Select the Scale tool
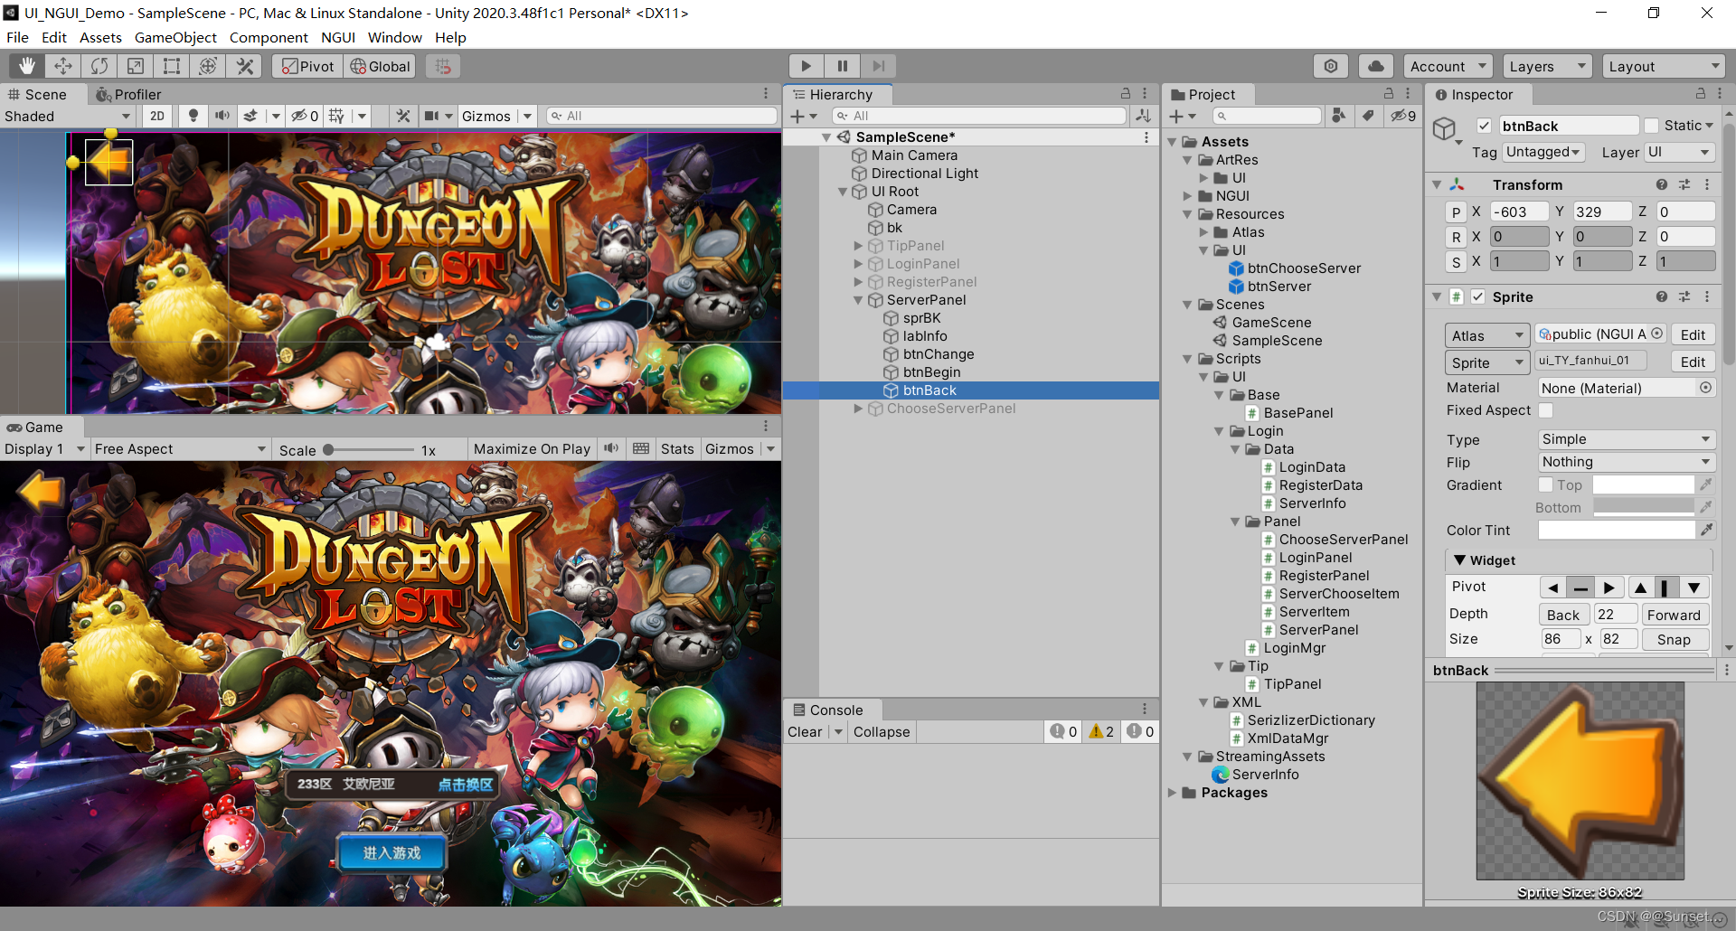 click(136, 66)
